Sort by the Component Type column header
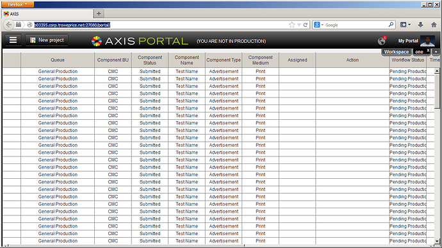 coord(224,60)
